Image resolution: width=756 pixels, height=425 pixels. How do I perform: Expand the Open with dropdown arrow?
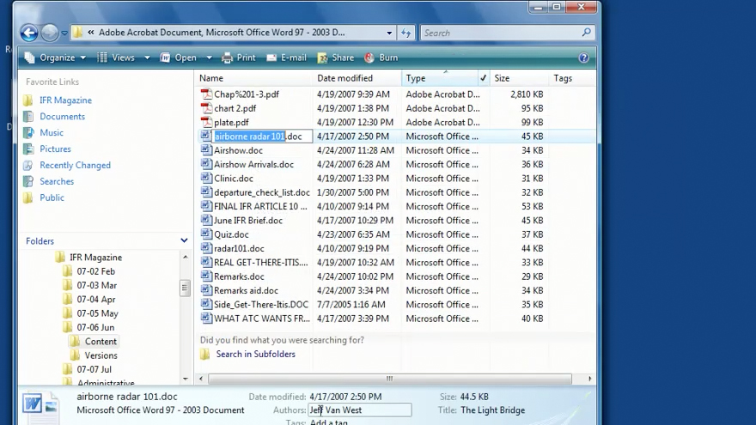pyautogui.click(x=210, y=58)
